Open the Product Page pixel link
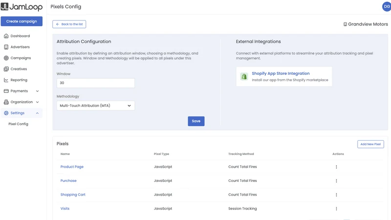The image size is (391, 220). [72, 167]
